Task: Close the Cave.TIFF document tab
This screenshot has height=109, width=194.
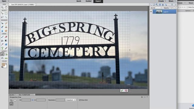Action: [x=10, y=5]
